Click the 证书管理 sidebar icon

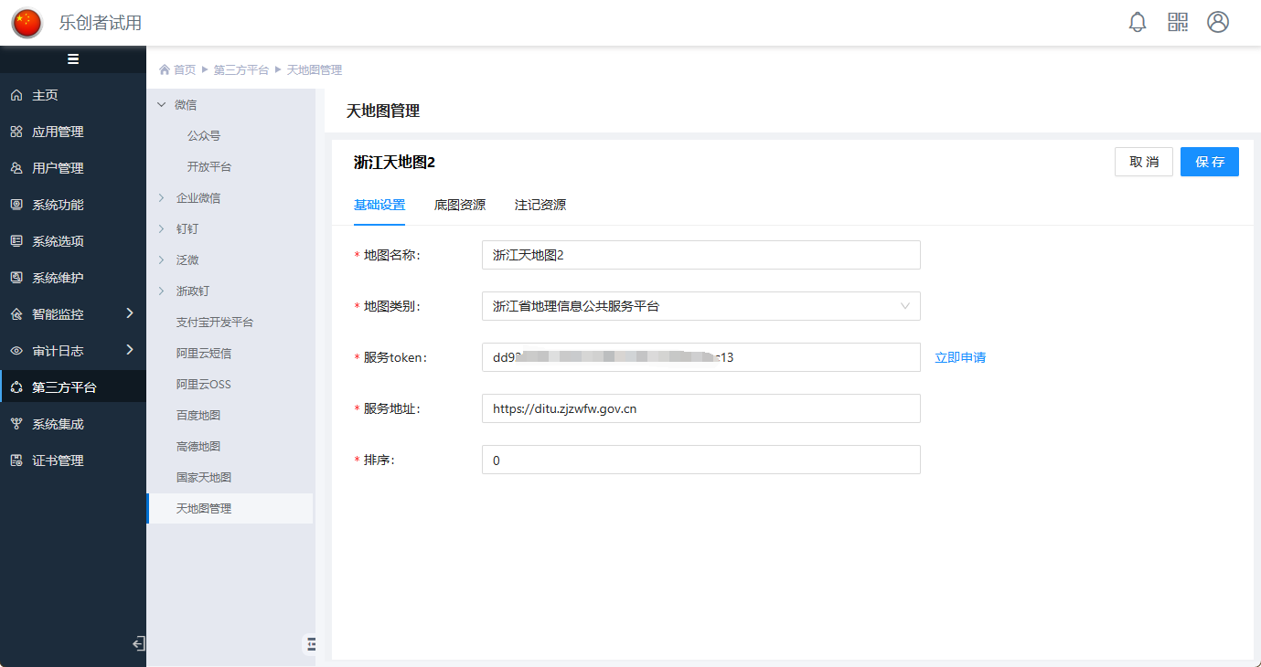point(16,461)
